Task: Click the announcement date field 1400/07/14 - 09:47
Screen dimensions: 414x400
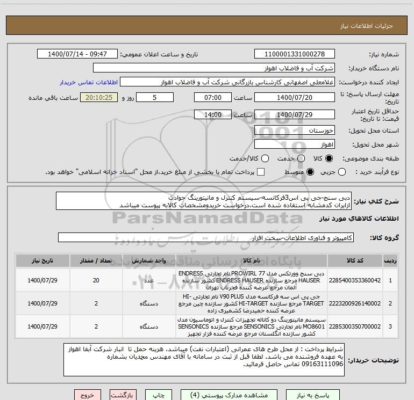Action: (77, 54)
